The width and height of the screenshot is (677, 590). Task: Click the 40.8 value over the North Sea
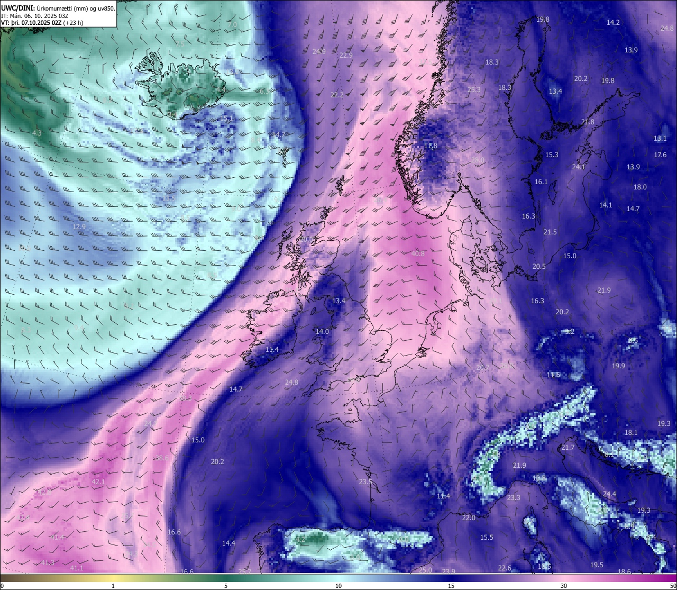point(418,254)
